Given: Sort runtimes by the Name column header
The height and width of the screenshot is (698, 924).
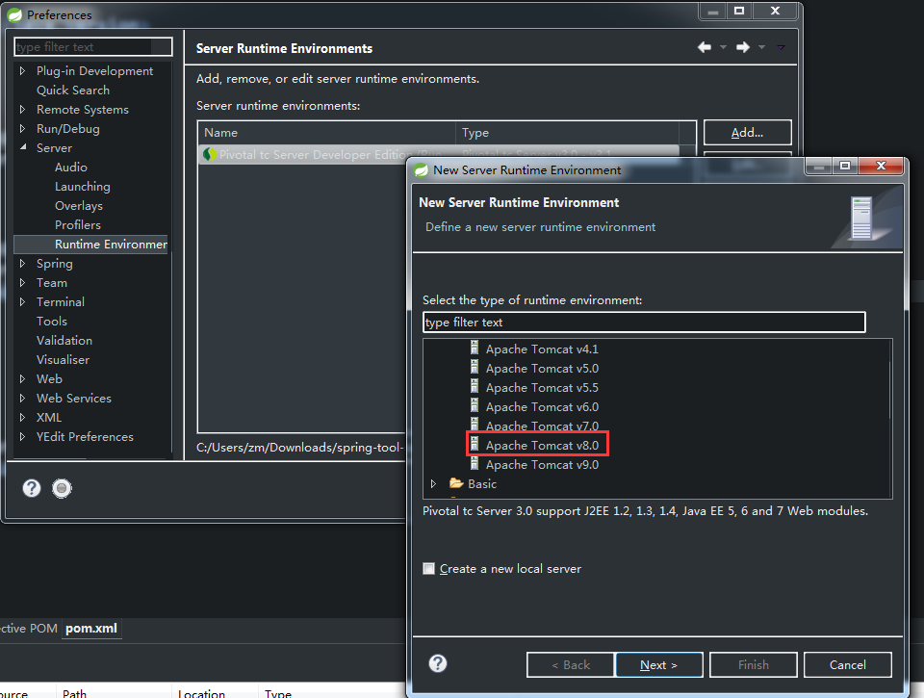Looking at the screenshot, I should 327,133.
